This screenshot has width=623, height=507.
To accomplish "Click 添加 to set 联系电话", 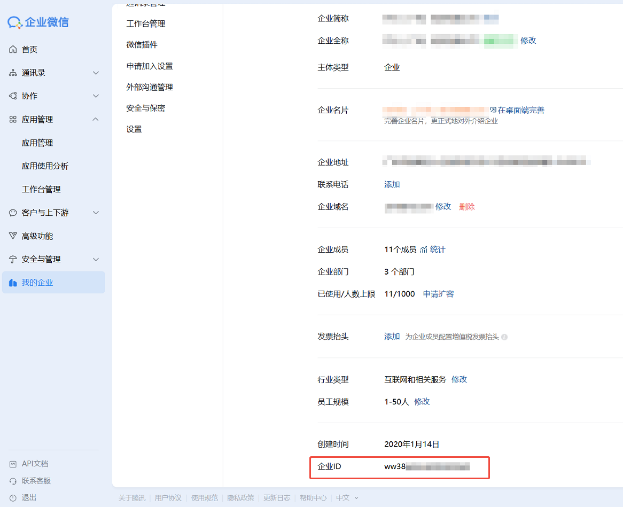I will (x=392, y=184).
